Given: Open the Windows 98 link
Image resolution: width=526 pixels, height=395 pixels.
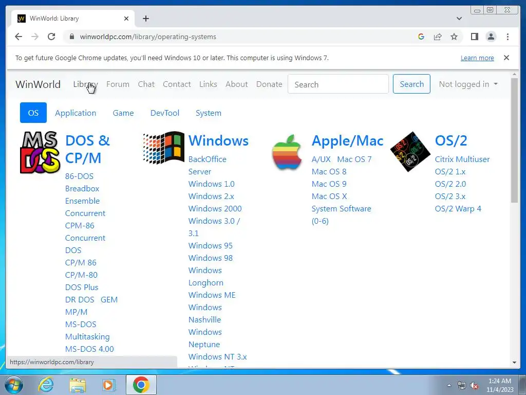Looking at the screenshot, I should [x=210, y=258].
